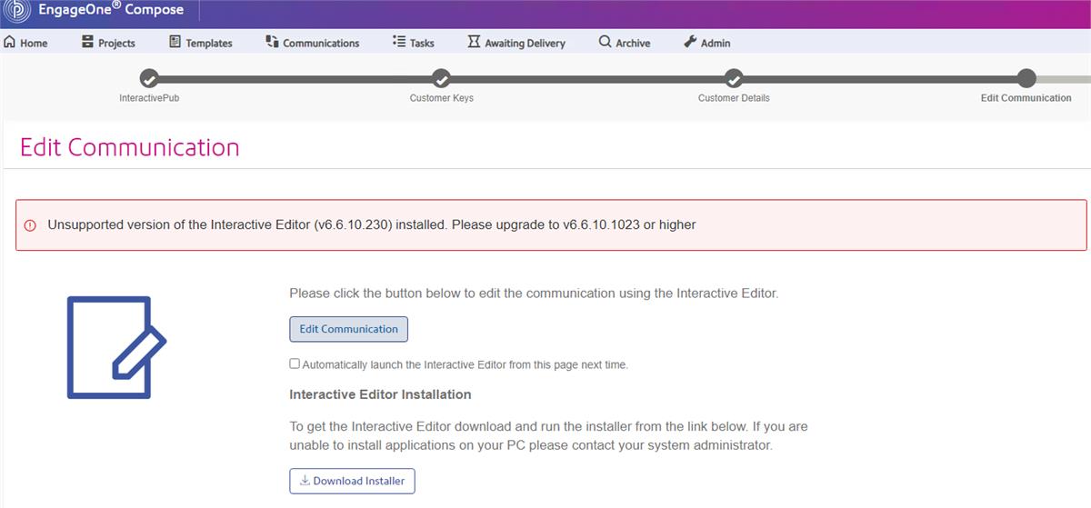Screen dimensions: 1091x508
Task: Click the Edit Communication page heading
Action: [x=130, y=147]
